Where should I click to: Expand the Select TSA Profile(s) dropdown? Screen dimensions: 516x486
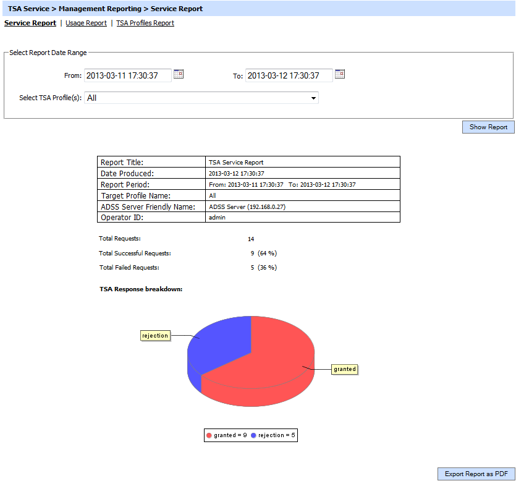pyautogui.click(x=201, y=98)
